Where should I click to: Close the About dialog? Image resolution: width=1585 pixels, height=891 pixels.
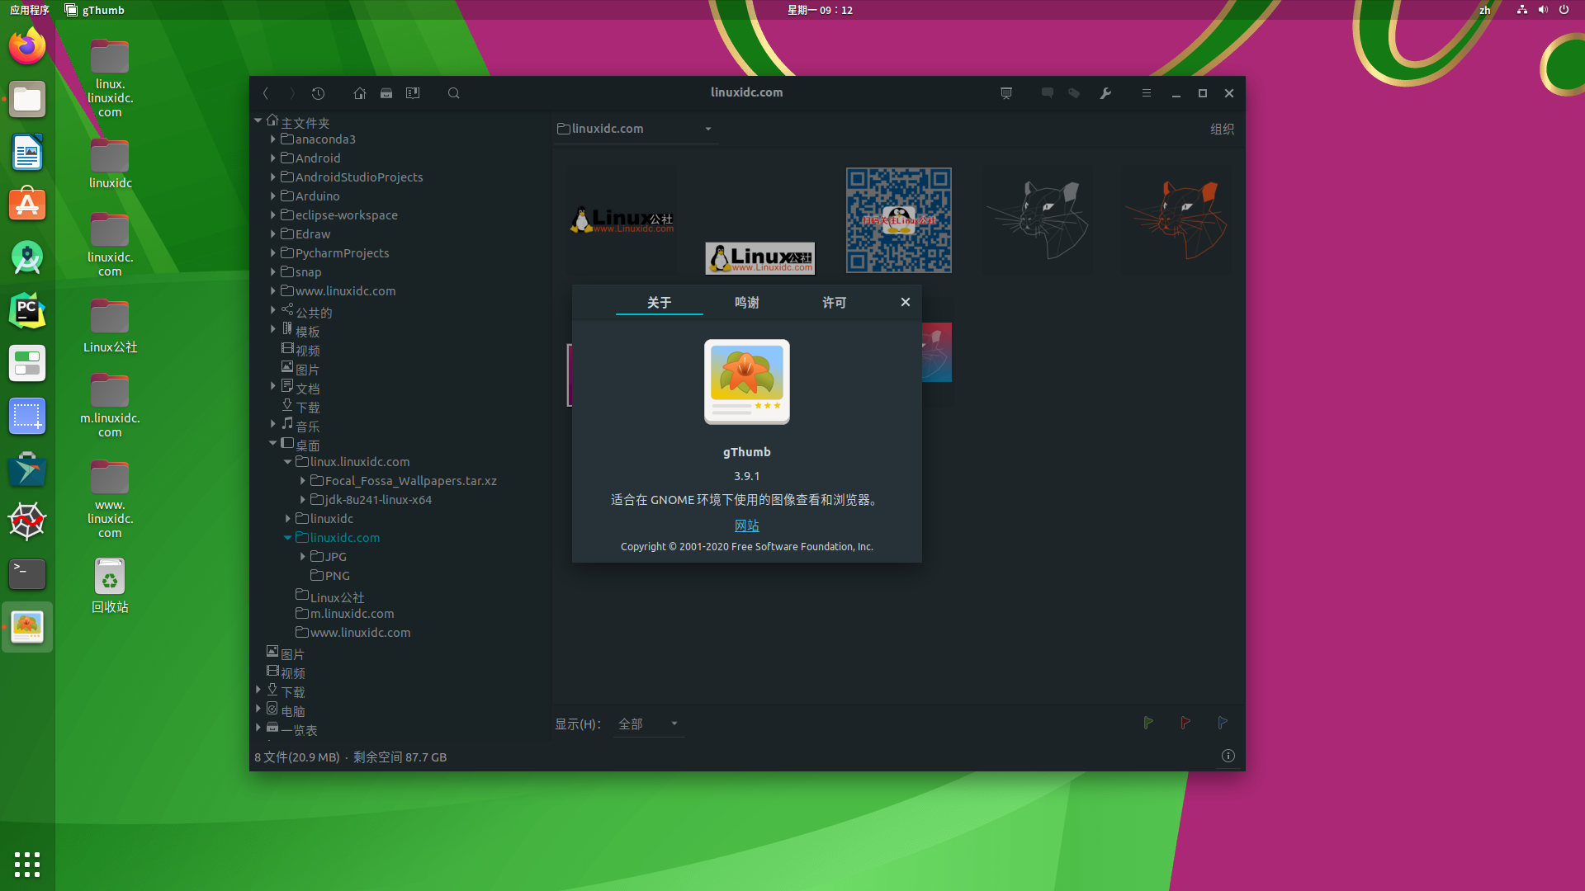[x=905, y=302]
